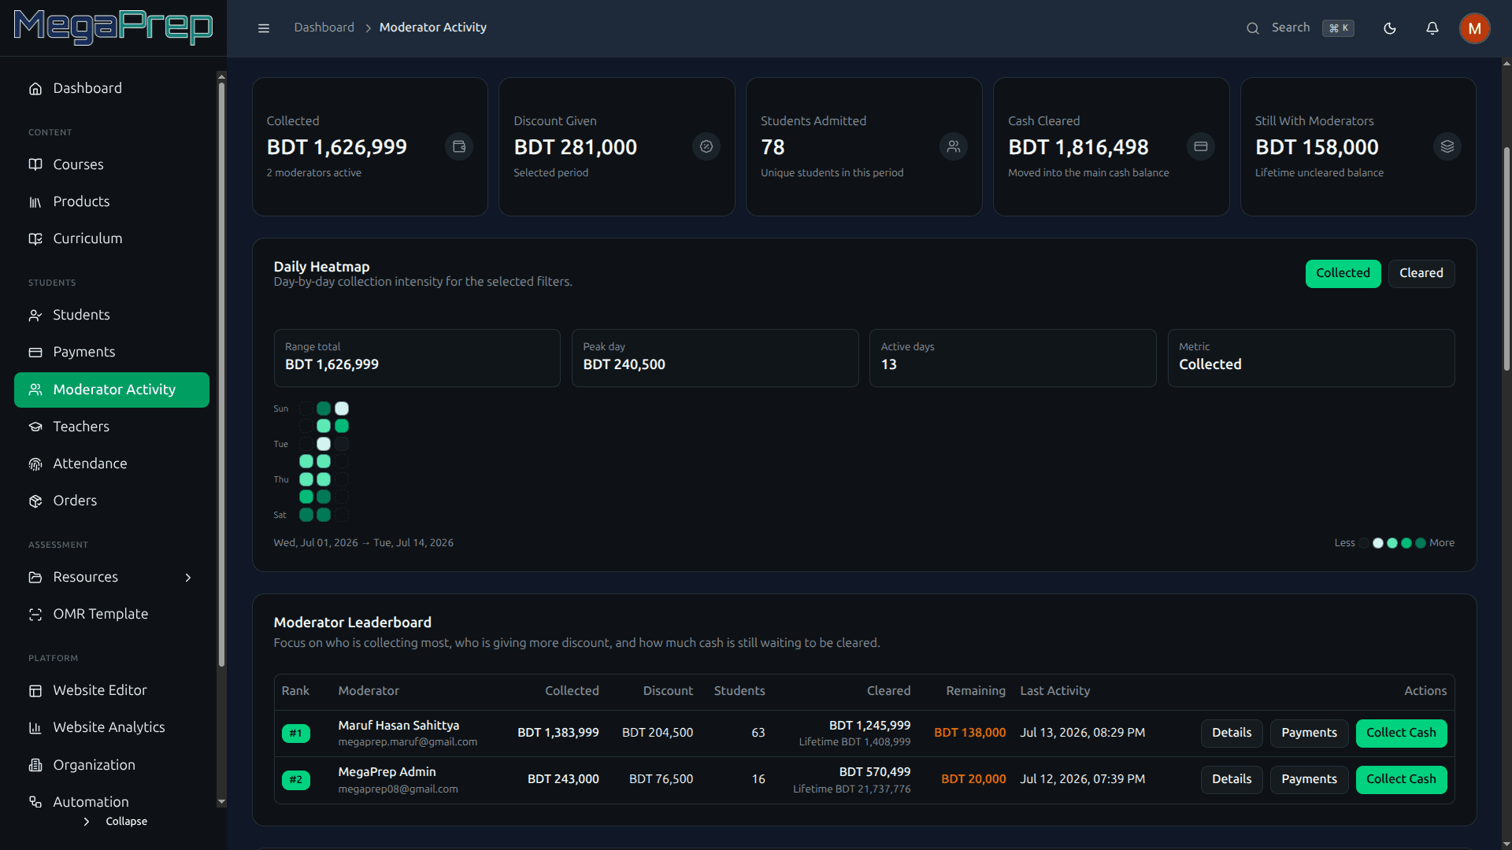Collapse the sidebar using Collapse control

click(115, 822)
